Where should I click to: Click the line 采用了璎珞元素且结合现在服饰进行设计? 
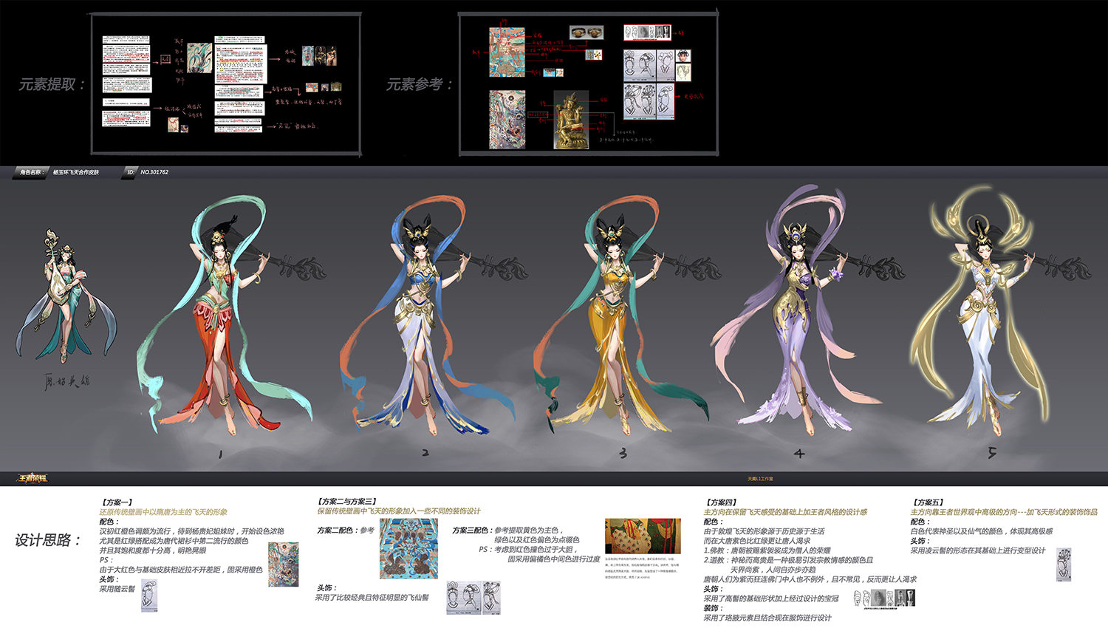[x=767, y=618]
